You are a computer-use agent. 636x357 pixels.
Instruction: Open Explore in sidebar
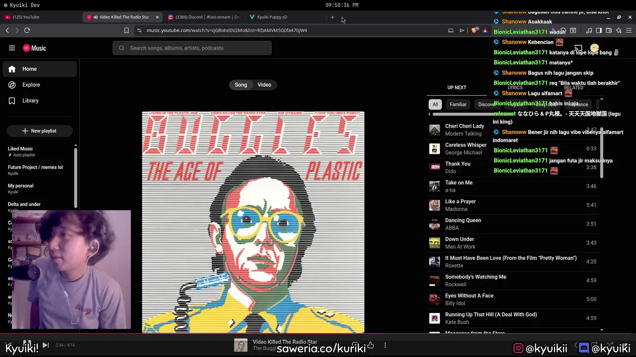40,85
